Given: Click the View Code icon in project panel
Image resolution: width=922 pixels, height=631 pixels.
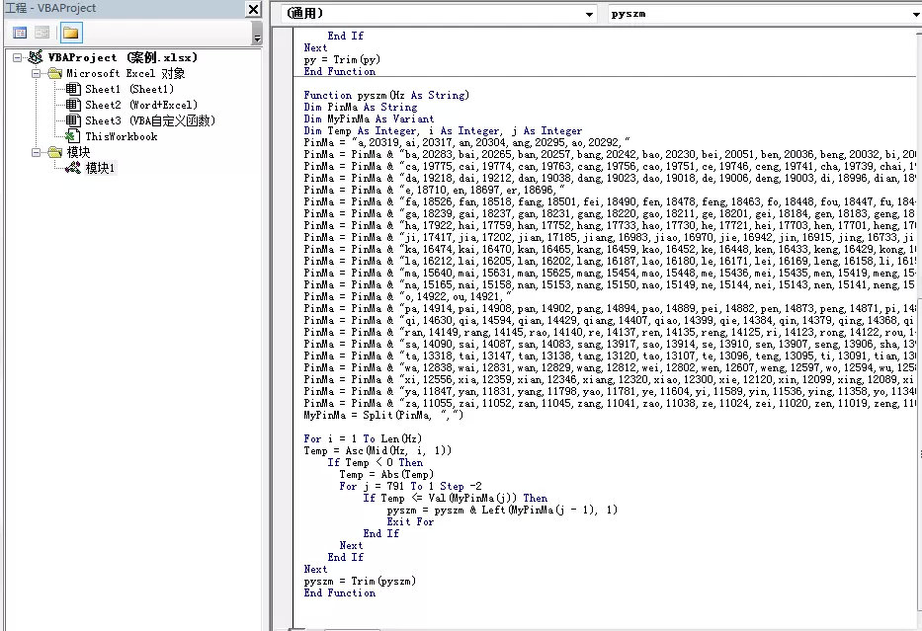Looking at the screenshot, I should [x=19, y=33].
